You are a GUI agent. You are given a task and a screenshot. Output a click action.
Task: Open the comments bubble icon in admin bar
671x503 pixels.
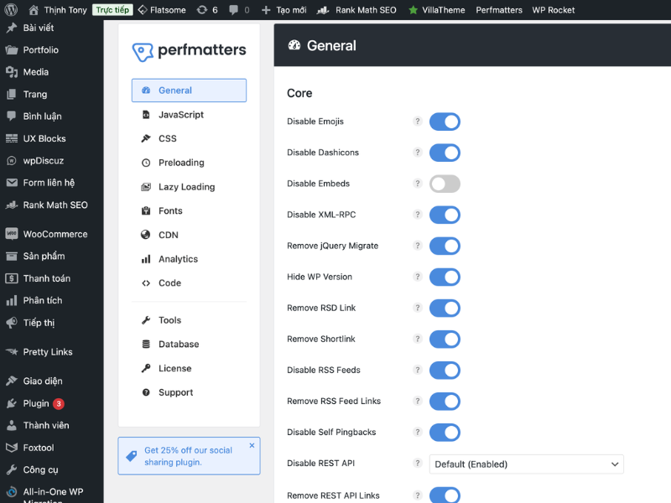click(x=234, y=10)
